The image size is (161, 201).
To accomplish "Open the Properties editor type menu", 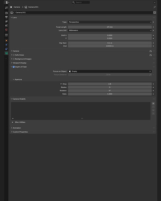I will tap(7, 2).
